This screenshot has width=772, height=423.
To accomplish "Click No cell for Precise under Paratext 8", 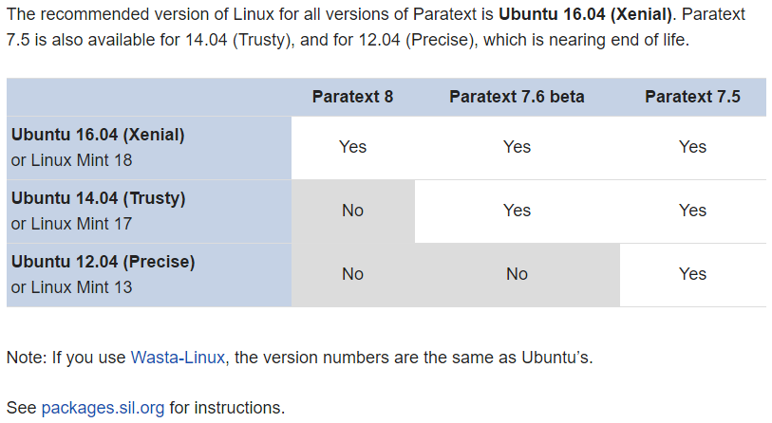I will [352, 274].
